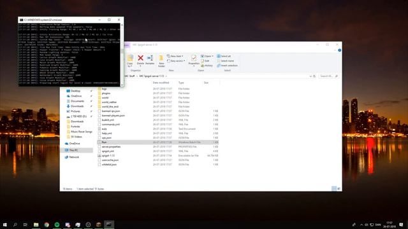Viewport: 408px width, 229px height.
Task: Sort by Date modified column header
Action: tap(161, 83)
